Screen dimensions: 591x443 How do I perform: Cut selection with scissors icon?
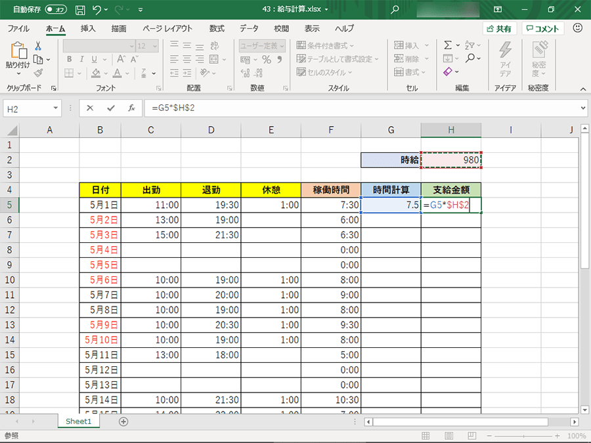(x=38, y=46)
